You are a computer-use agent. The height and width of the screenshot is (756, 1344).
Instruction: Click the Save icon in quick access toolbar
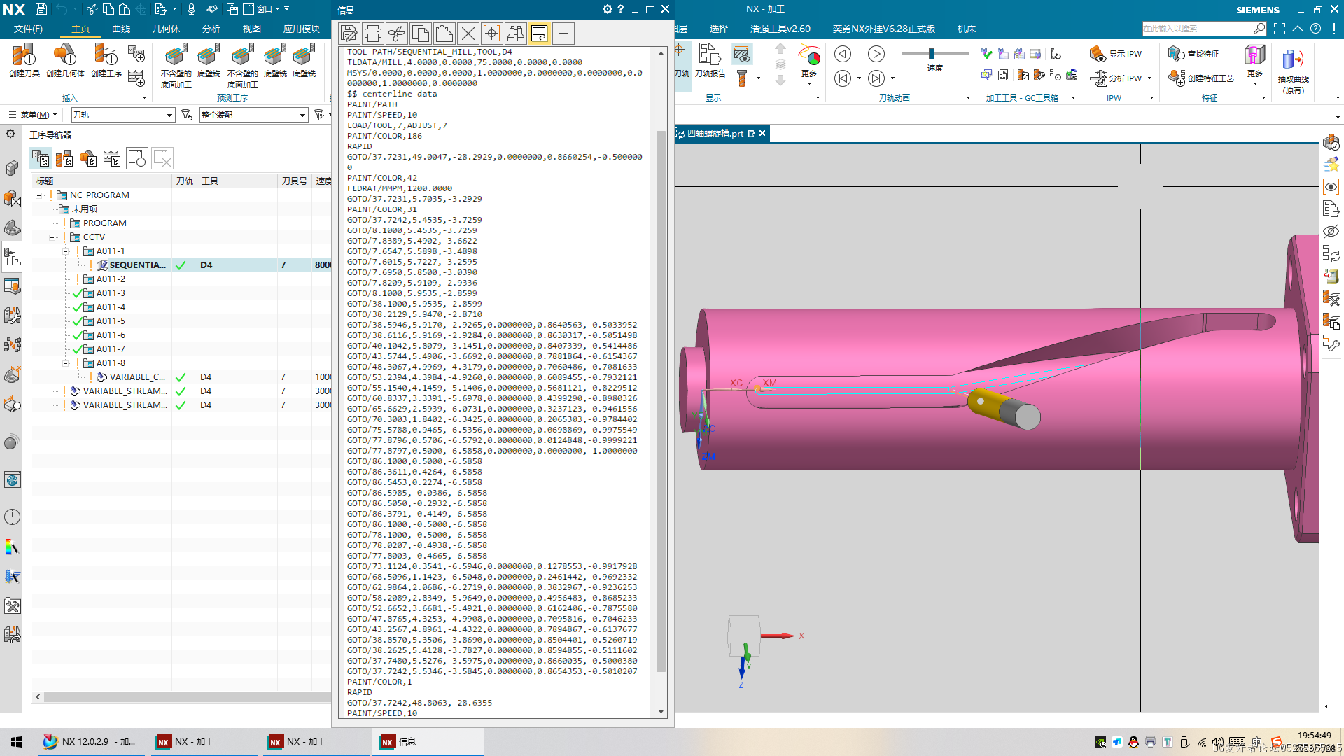tap(41, 9)
